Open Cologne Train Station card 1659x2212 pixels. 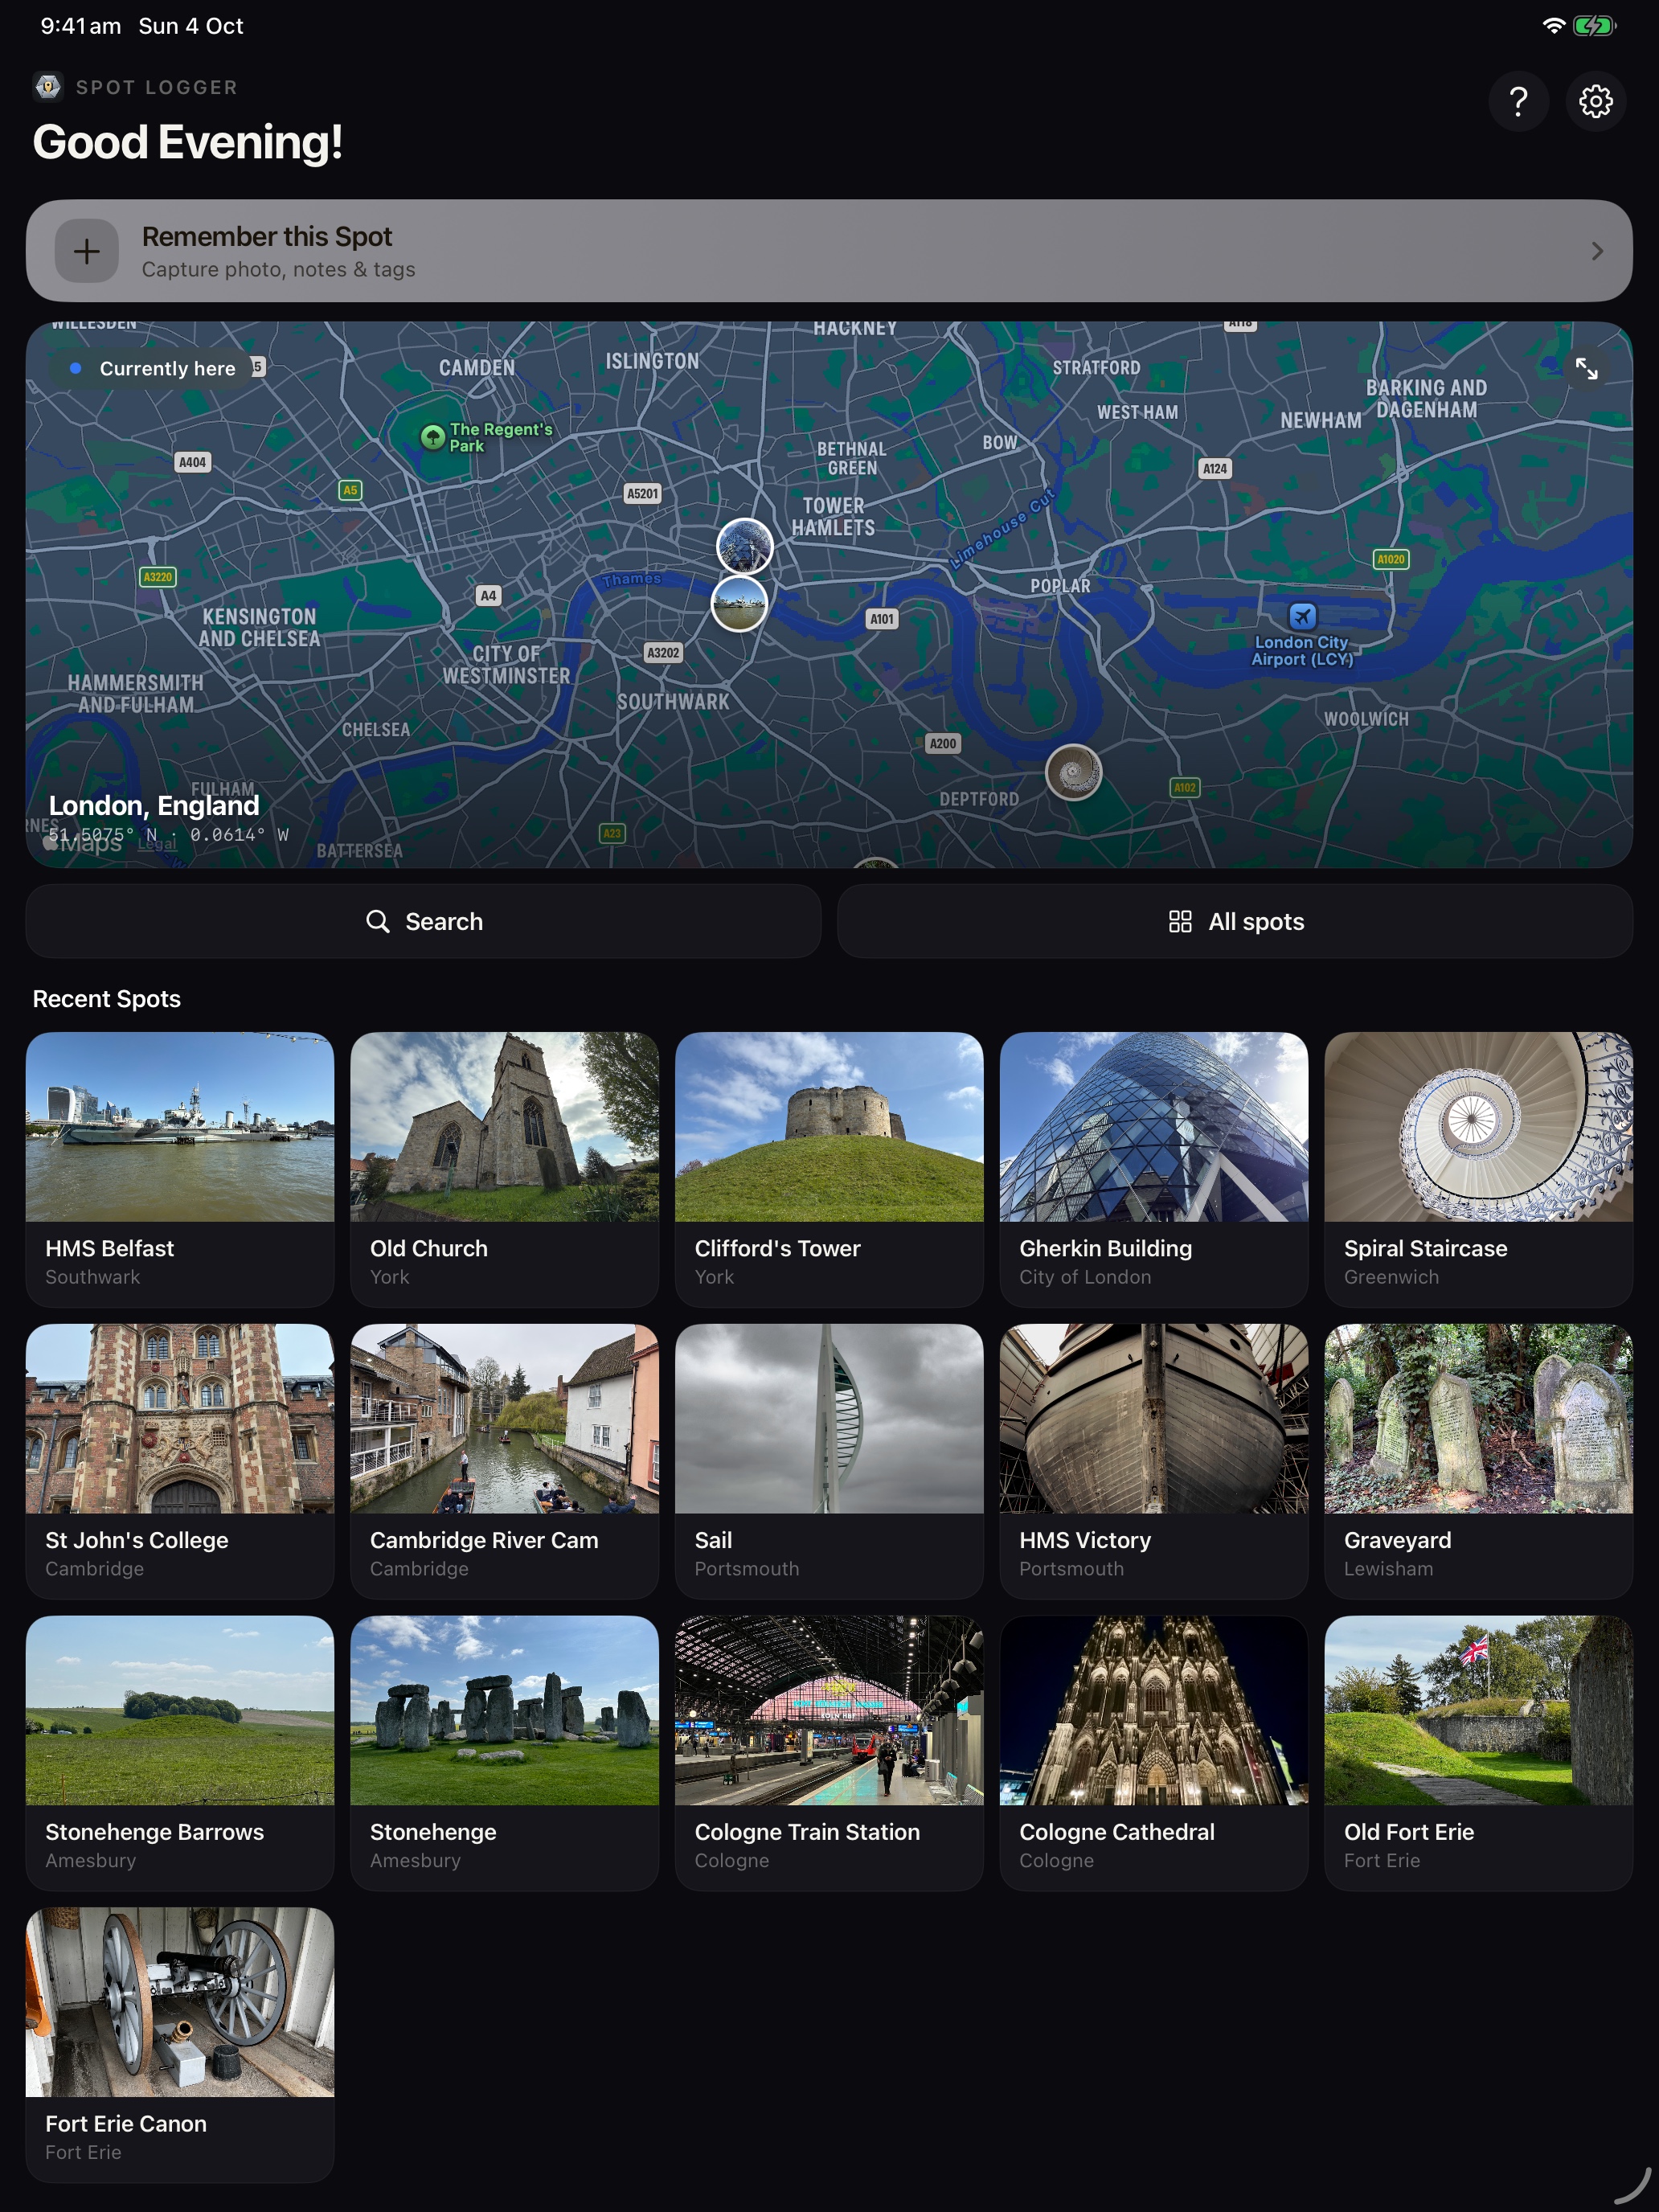pyautogui.click(x=829, y=1753)
